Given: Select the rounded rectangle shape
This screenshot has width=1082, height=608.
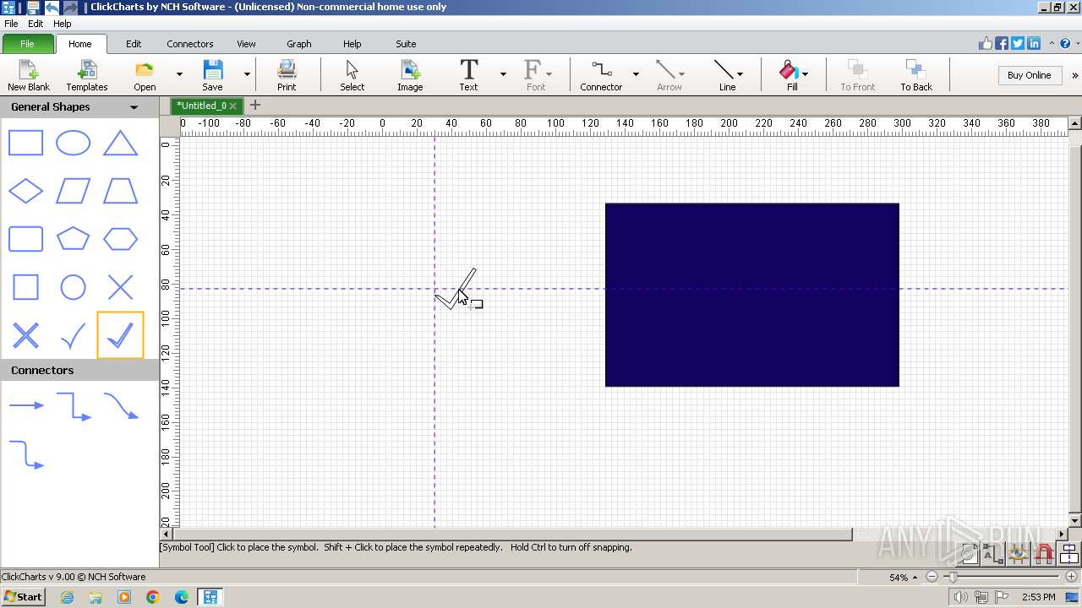Looking at the screenshot, I should click(x=25, y=239).
